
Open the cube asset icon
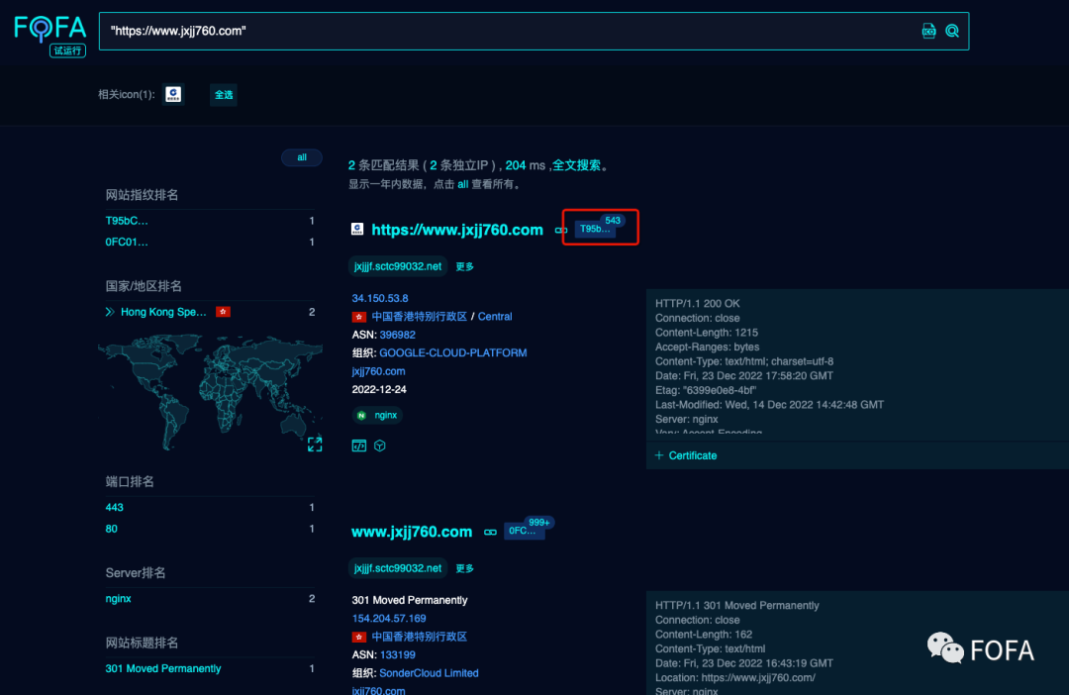tap(380, 446)
